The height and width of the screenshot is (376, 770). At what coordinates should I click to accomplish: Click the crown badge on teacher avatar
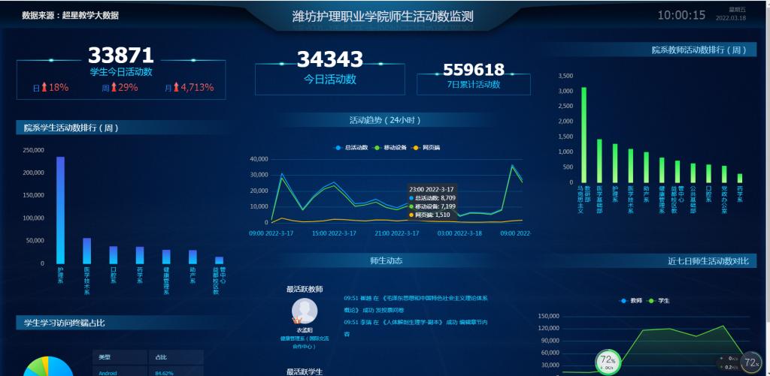[x=296, y=320]
